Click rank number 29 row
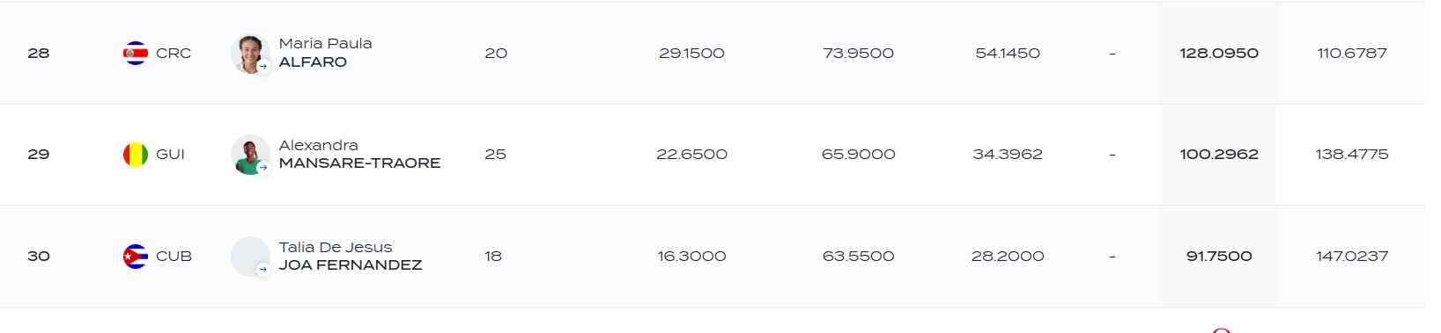 (39, 155)
